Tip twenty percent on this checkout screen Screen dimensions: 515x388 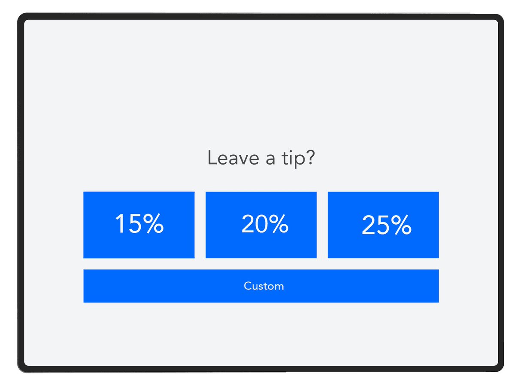(x=261, y=224)
